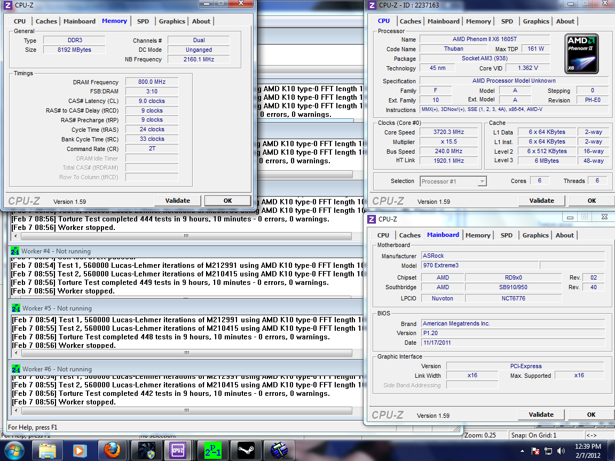Screen dimensions: 615x461
Task: Click Validate in the Memory window
Action: (177, 201)
